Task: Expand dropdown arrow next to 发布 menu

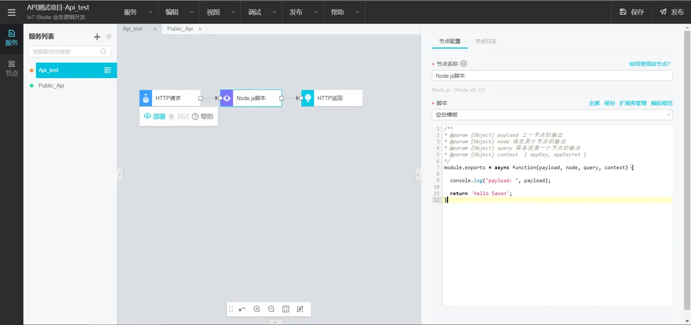Action: 316,12
